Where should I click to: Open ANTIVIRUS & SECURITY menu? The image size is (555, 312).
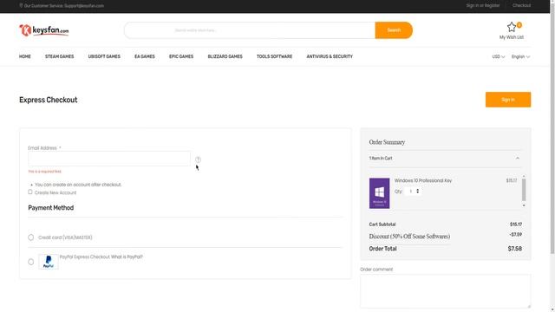pyautogui.click(x=330, y=56)
